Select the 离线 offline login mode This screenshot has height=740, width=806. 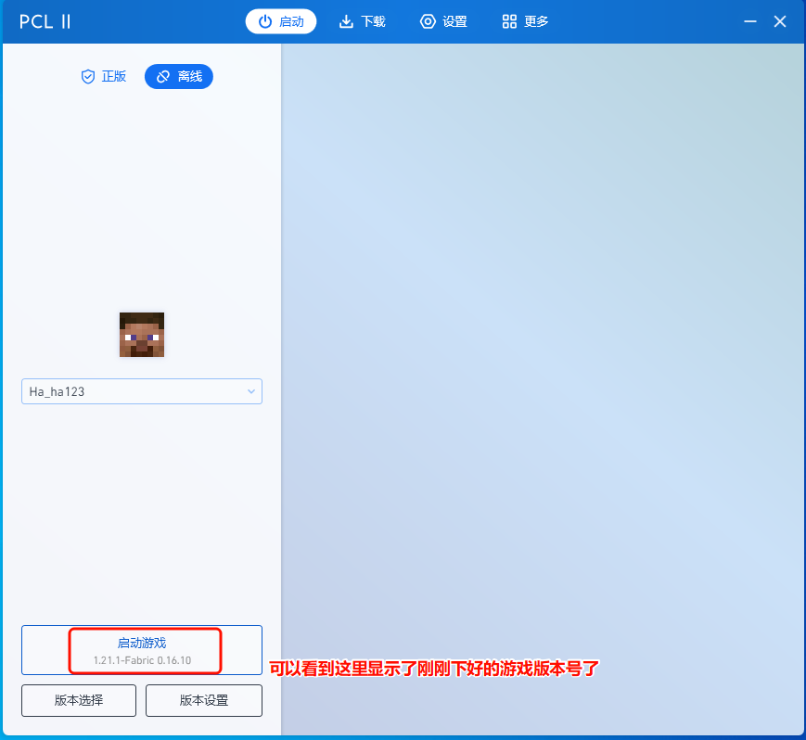click(179, 77)
